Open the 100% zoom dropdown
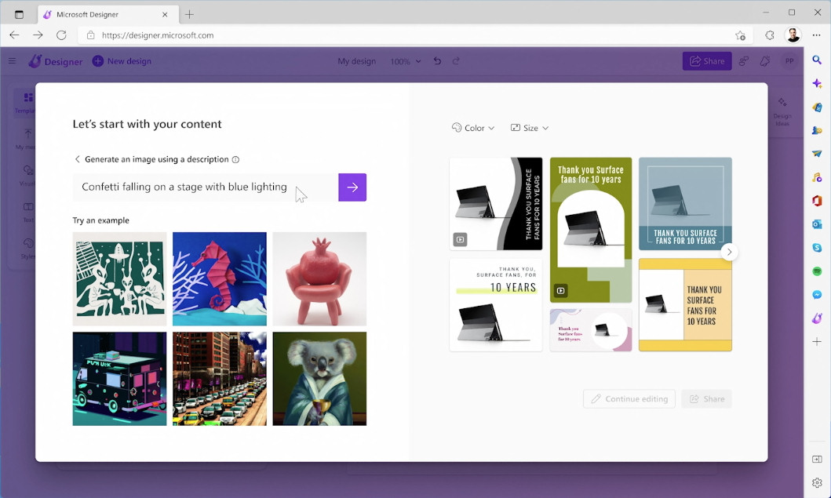 [406, 61]
